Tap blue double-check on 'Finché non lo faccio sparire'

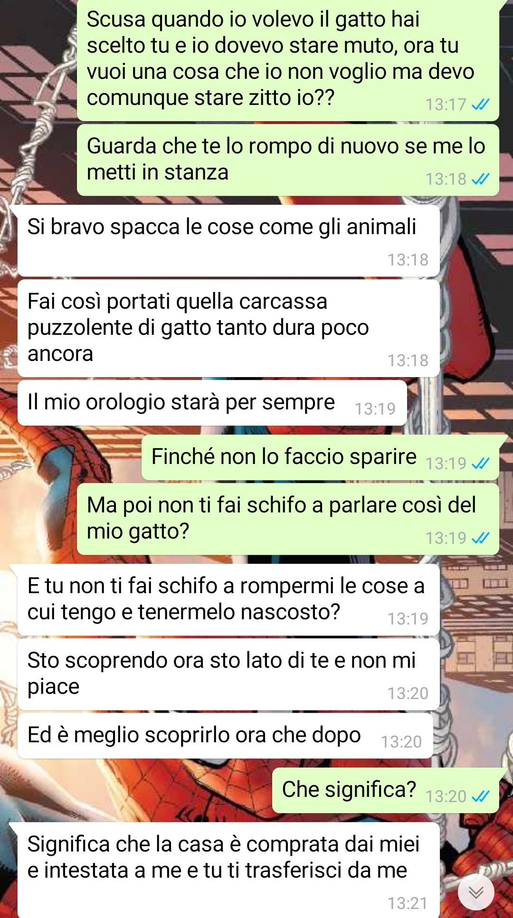(x=481, y=463)
